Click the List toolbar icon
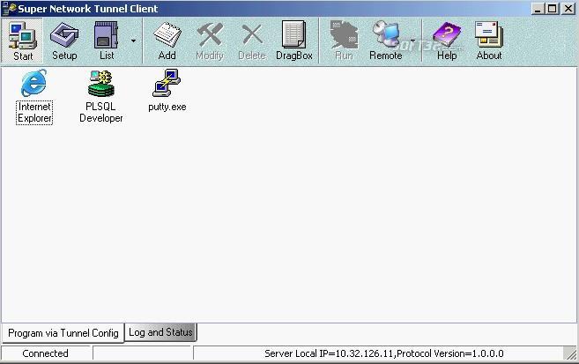Screen dimensions: 579x364 pos(107,41)
